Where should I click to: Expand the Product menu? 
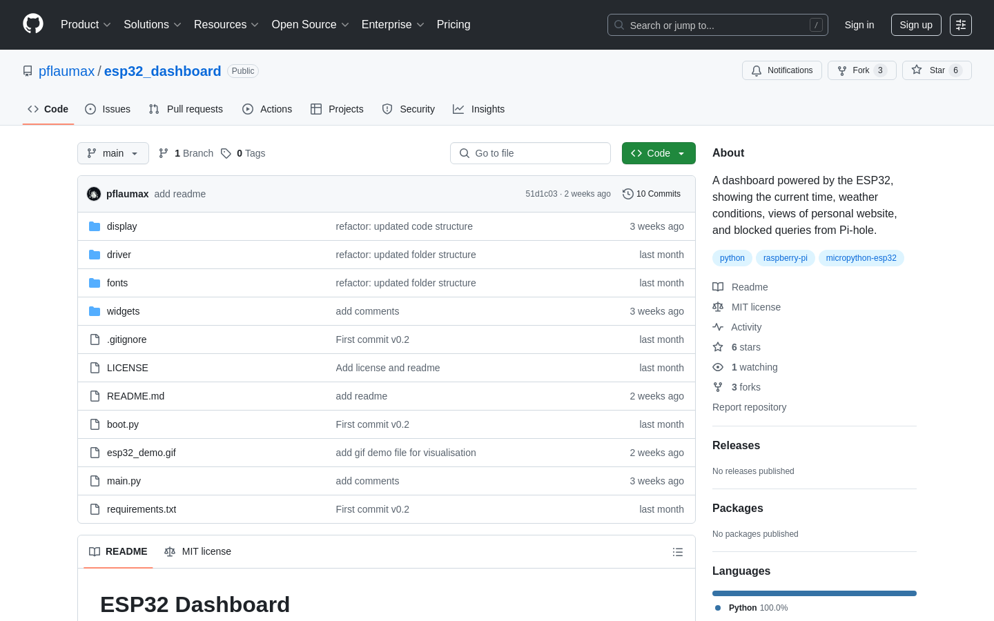point(86,25)
